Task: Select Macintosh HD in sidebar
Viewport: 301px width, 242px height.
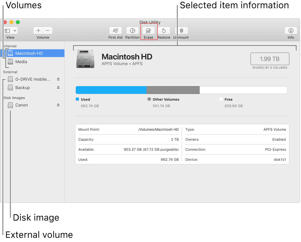Action: point(33,53)
